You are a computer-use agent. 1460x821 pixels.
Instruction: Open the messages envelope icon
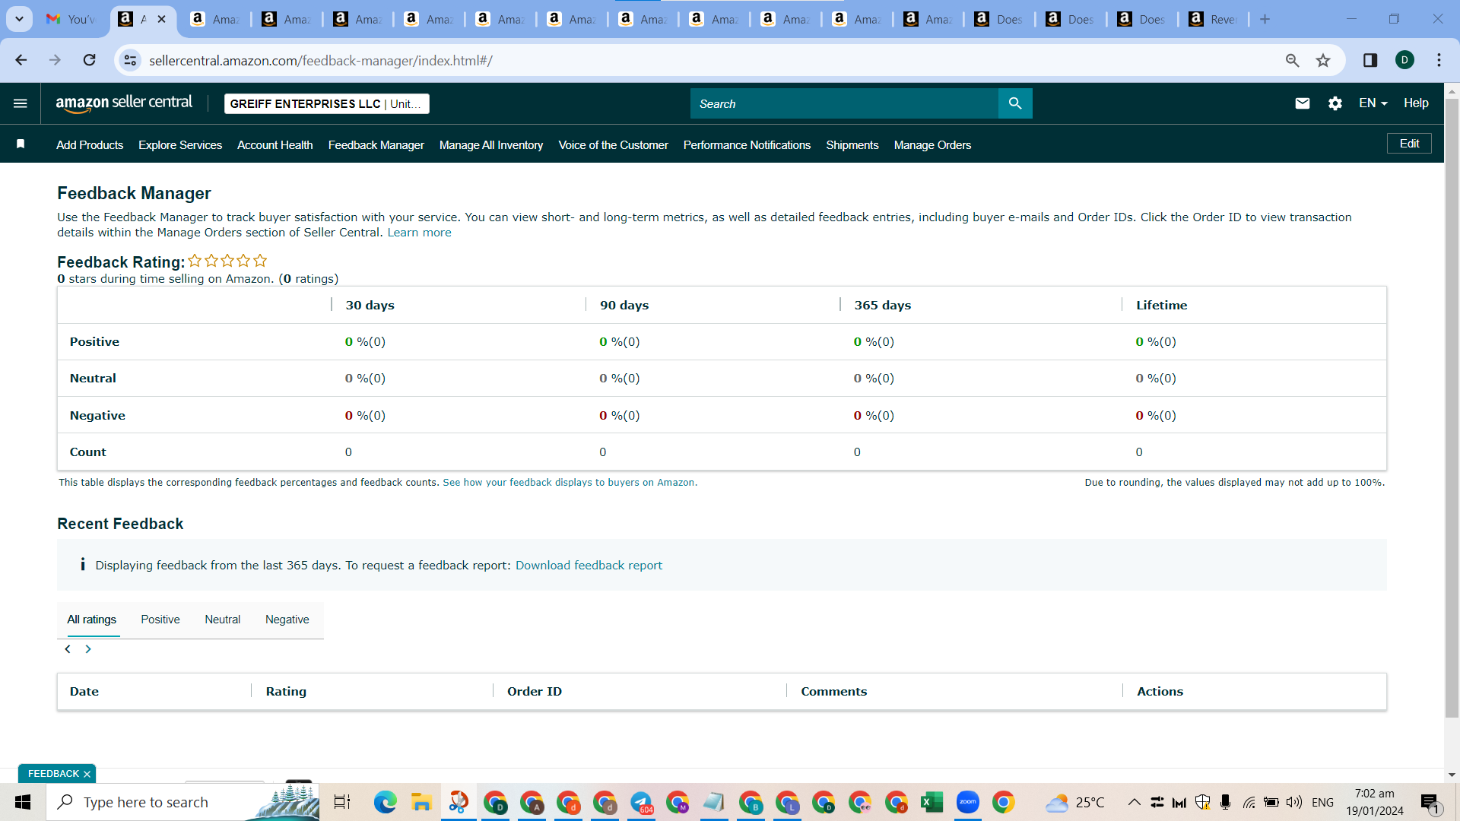pos(1302,103)
